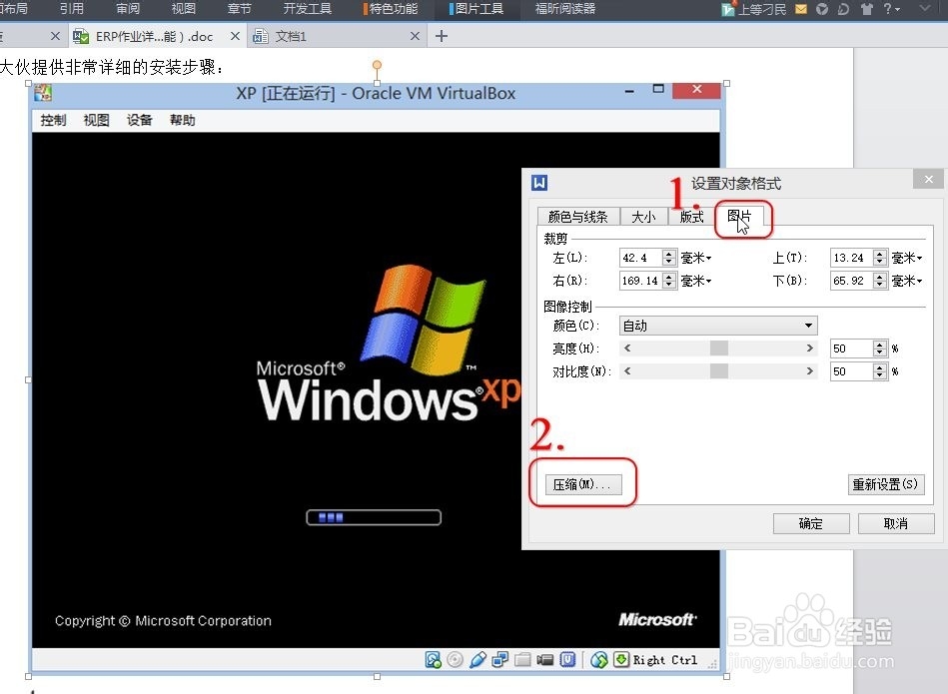Click the 左(L) crop value field
Screen dimensions: 948x694
click(640, 258)
